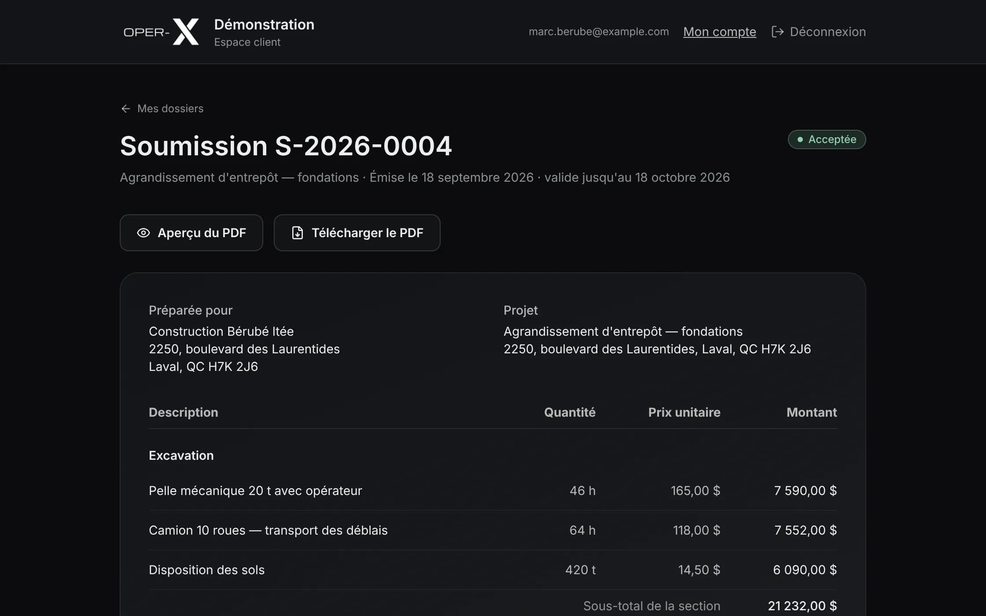Click the Montant column header
Image resolution: width=986 pixels, height=616 pixels.
tap(812, 412)
